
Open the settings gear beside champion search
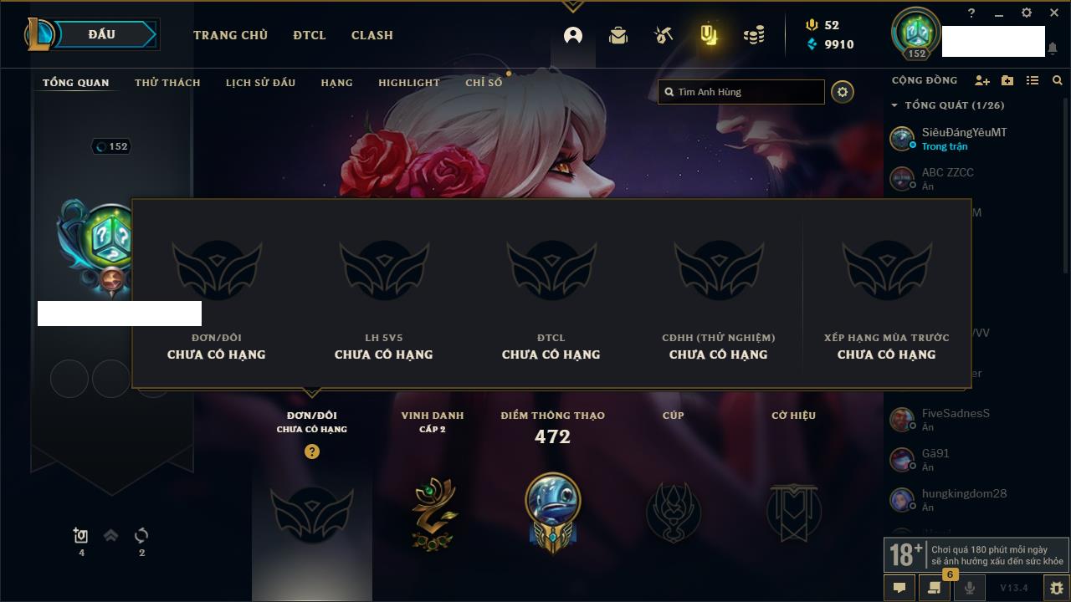843,92
